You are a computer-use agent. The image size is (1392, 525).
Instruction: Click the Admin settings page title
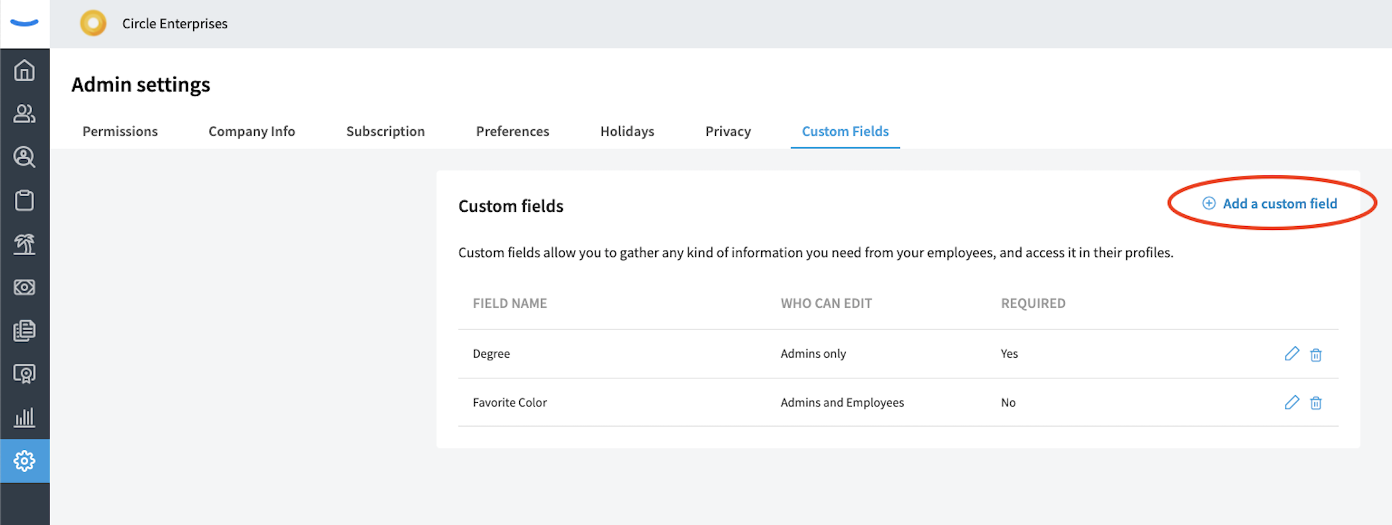[141, 85]
